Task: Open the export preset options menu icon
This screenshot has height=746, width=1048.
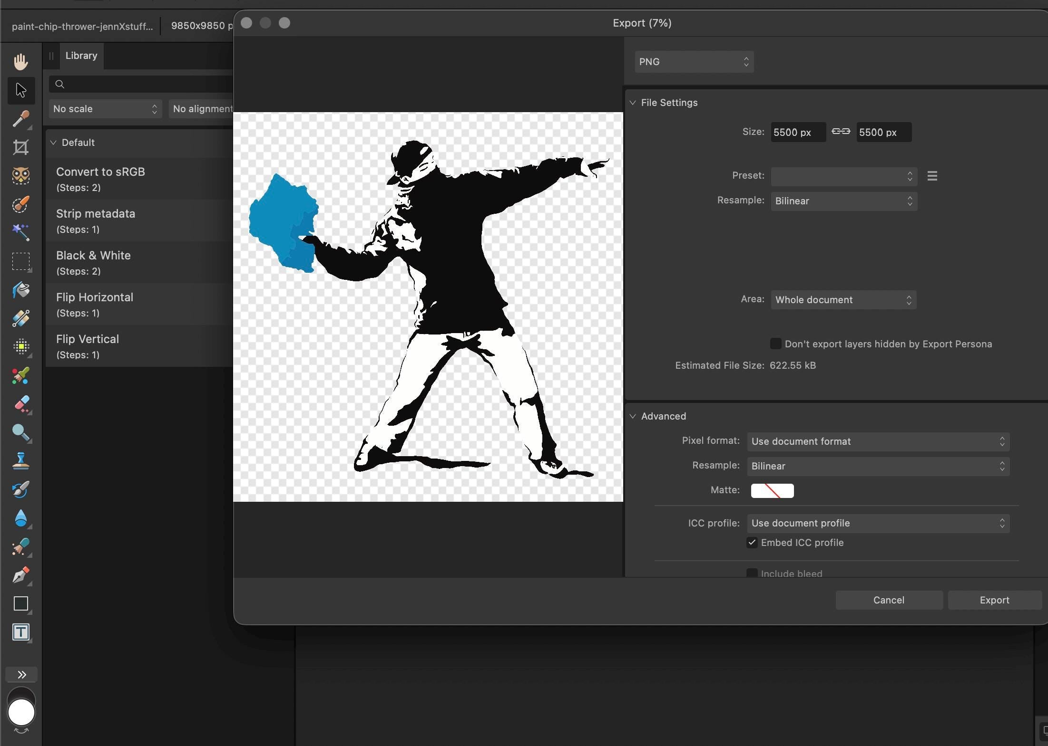Action: (932, 176)
